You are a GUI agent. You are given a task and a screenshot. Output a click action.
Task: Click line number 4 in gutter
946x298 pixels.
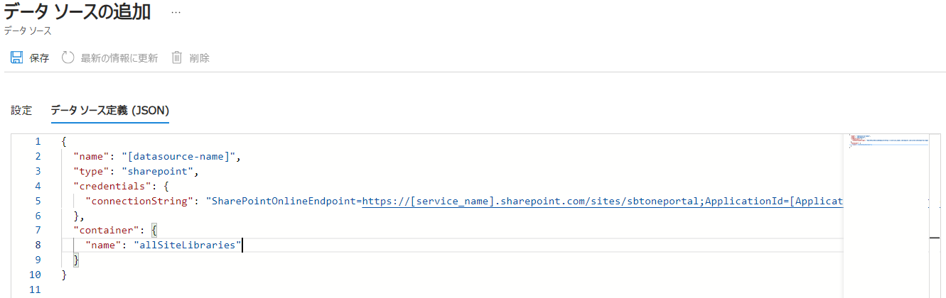[38, 187]
